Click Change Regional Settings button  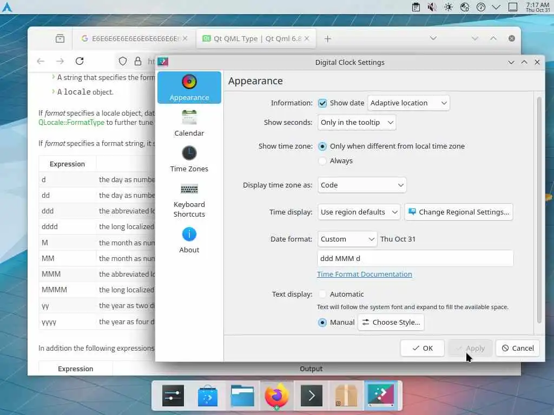[459, 212]
